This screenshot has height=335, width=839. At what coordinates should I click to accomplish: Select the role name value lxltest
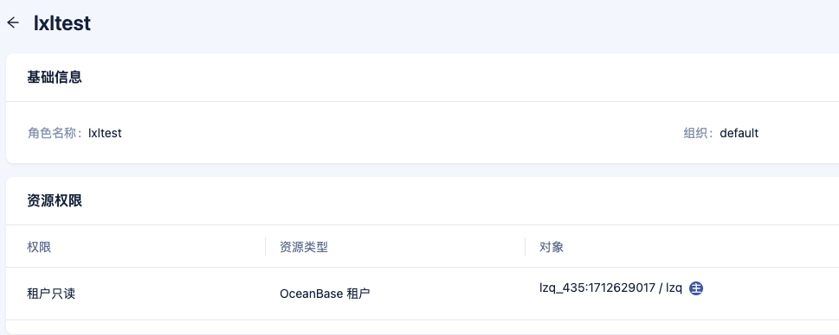(105, 133)
